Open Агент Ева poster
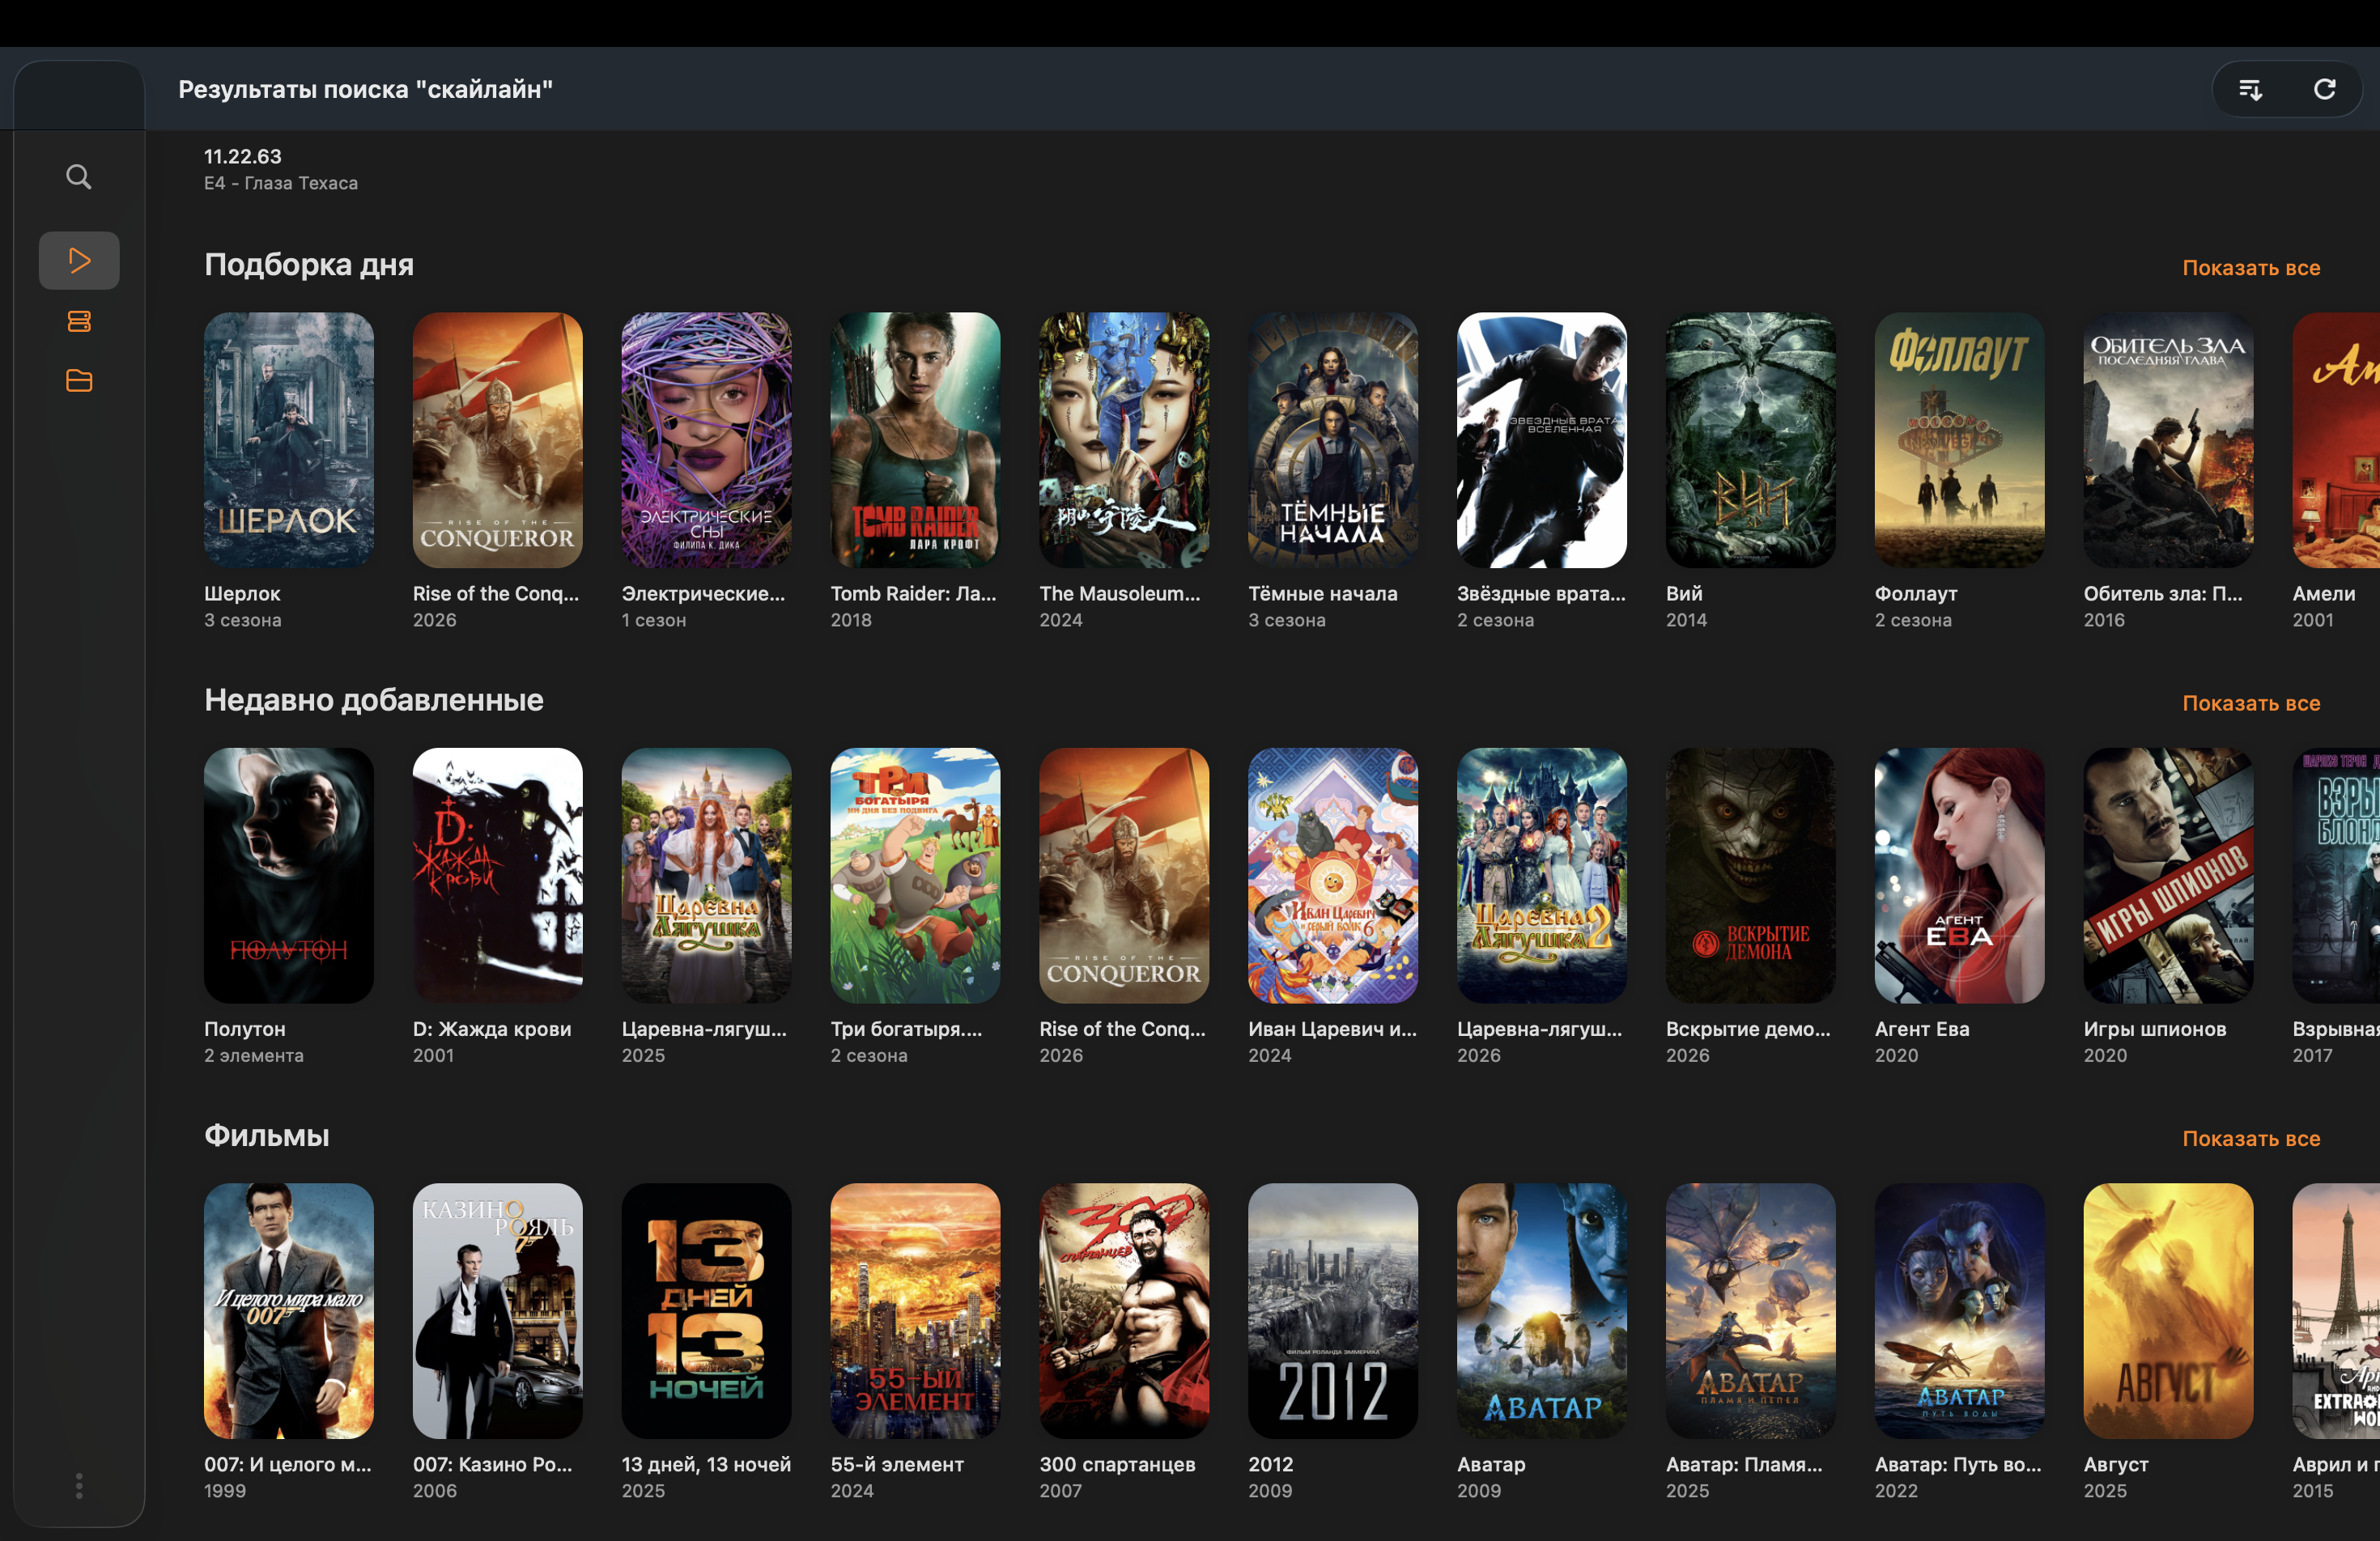Screen dimensions: 2380x1541 click(1960, 876)
